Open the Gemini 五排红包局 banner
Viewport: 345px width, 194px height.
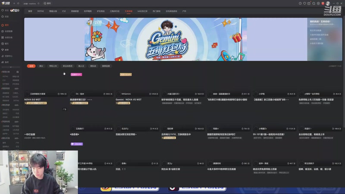[166, 39]
